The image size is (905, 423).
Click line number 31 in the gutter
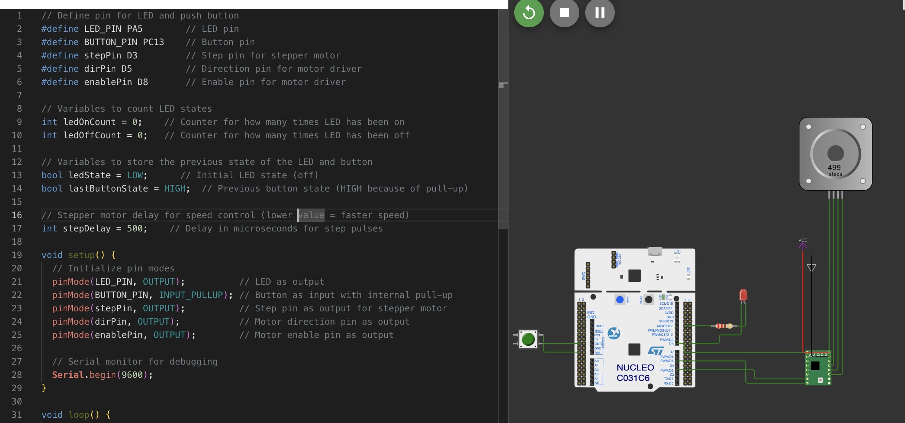pyautogui.click(x=17, y=415)
